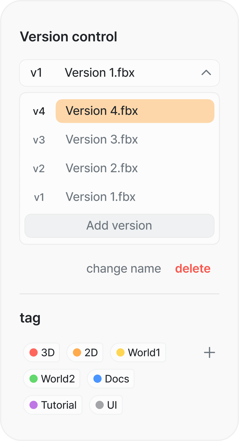The width and height of the screenshot is (239, 441).
Task: Click the UI tag chip
Action: coord(106,405)
